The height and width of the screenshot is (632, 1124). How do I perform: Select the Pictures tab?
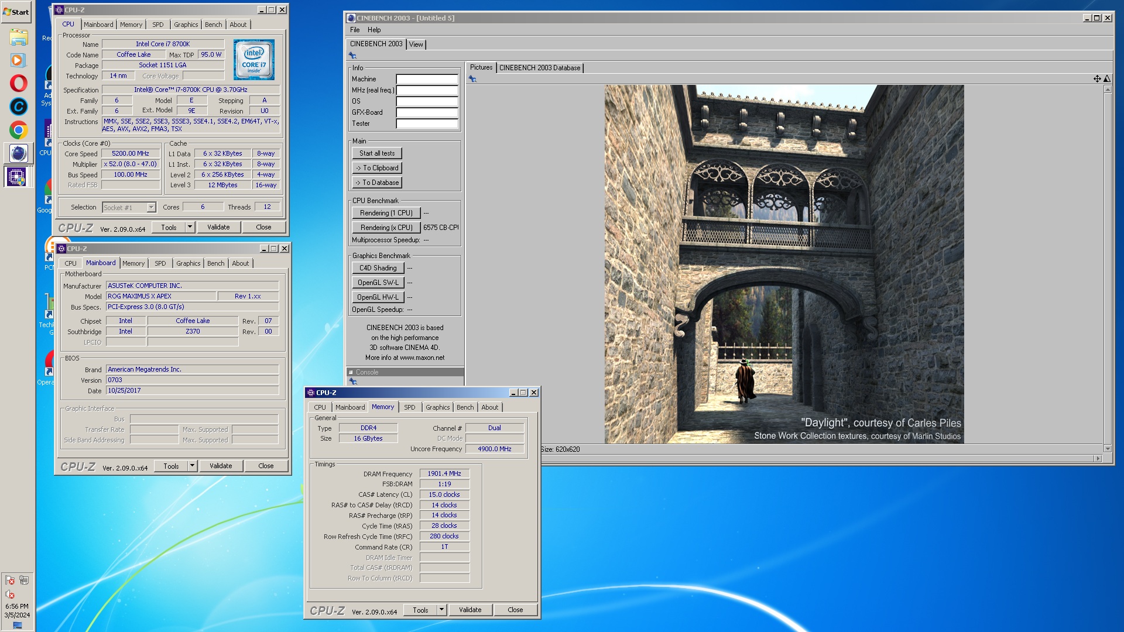click(x=481, y=68)
